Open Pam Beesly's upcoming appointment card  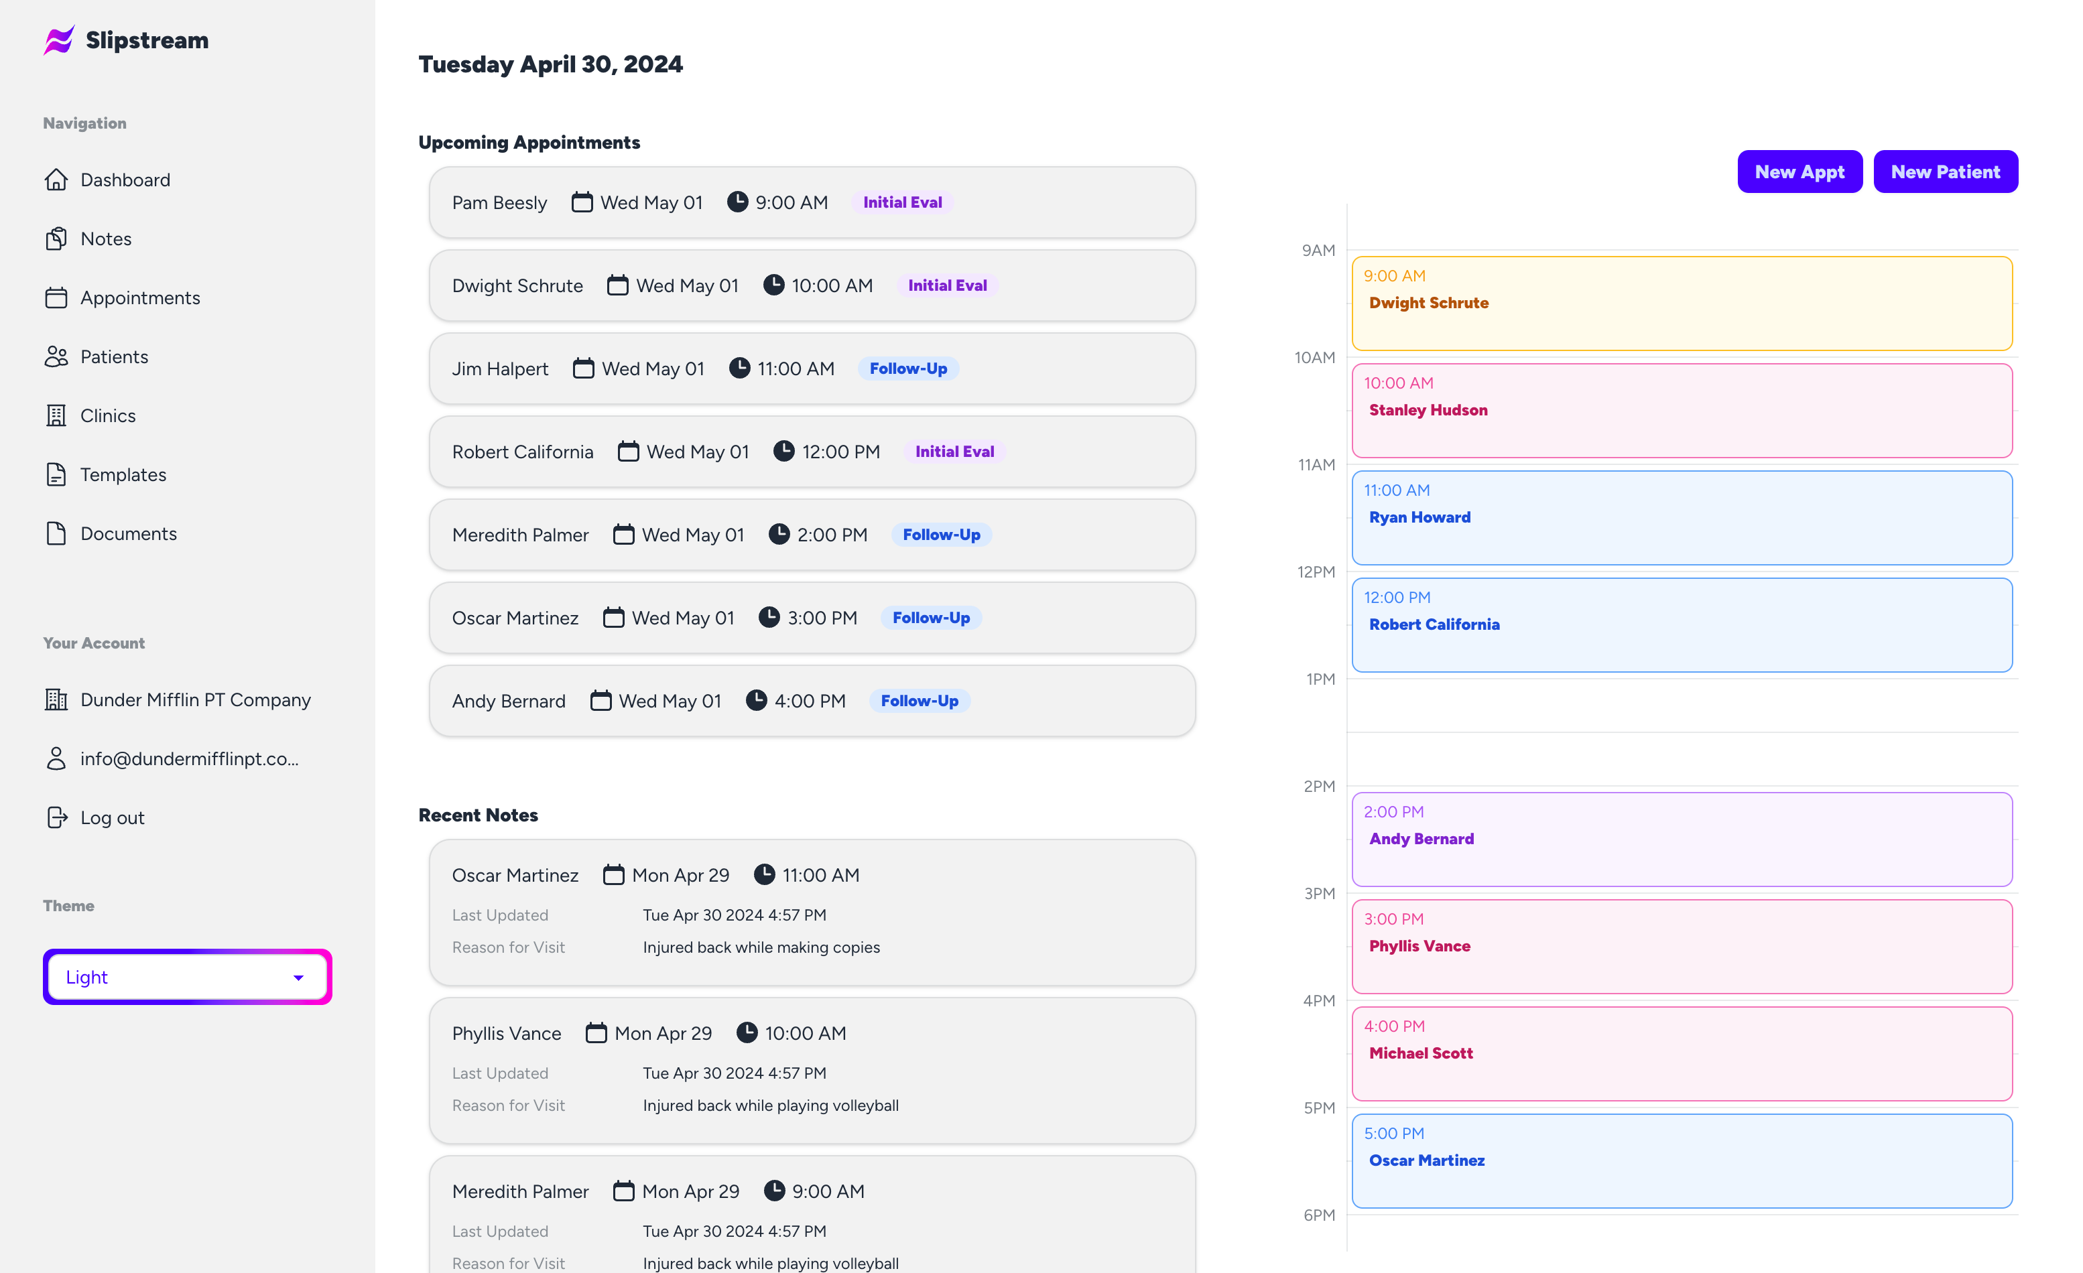(812, 203)
